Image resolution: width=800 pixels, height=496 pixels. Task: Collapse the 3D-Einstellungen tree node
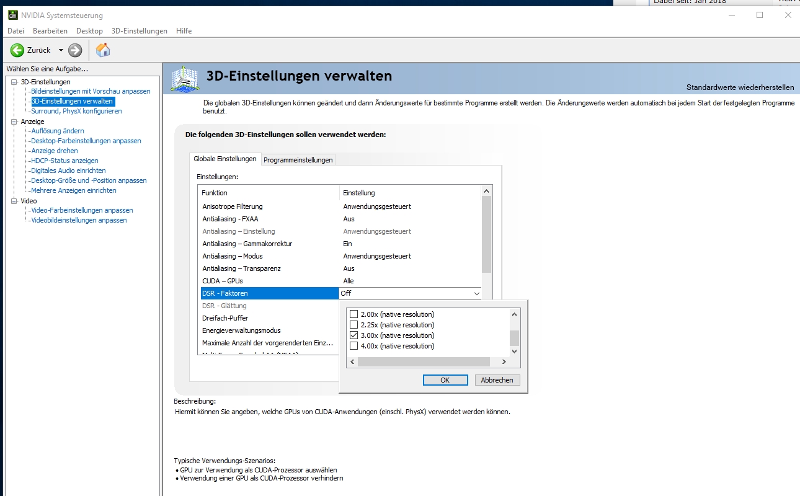(x=14, y=82)
